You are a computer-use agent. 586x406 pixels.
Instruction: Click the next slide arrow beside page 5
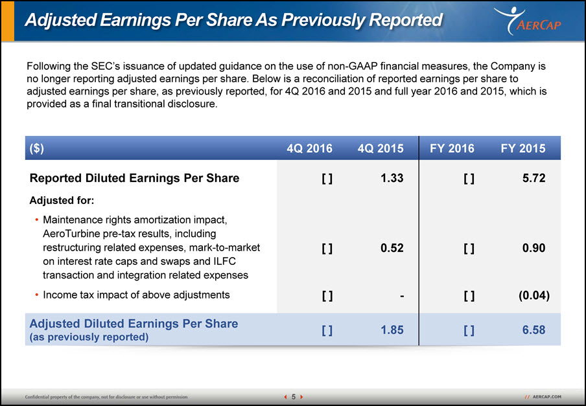pyautogui.click(x=301, y=397)
